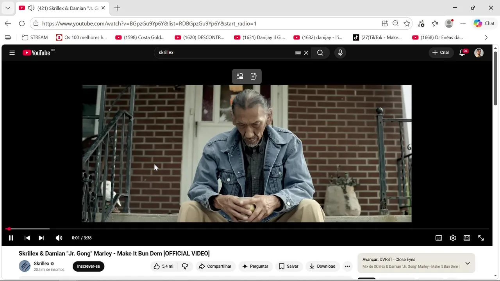Image resolution: width=500 pixels, height=281 pixels.
Task: Click the browser address bar URL
Action: (x=149, y=23)
